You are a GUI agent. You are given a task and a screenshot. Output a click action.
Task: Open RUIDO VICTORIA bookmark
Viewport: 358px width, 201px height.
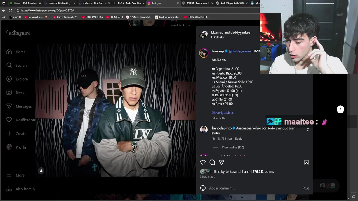(92, 17)
